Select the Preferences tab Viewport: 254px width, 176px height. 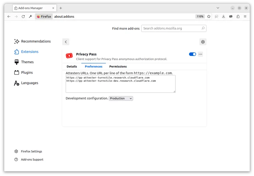tap(94, 66)
